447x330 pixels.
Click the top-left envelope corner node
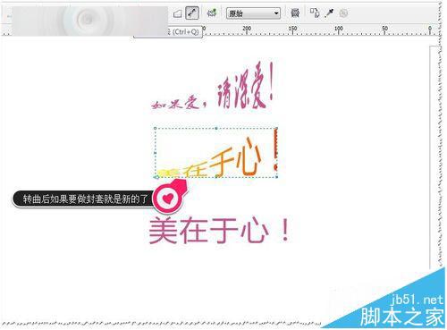coord(156,129)
